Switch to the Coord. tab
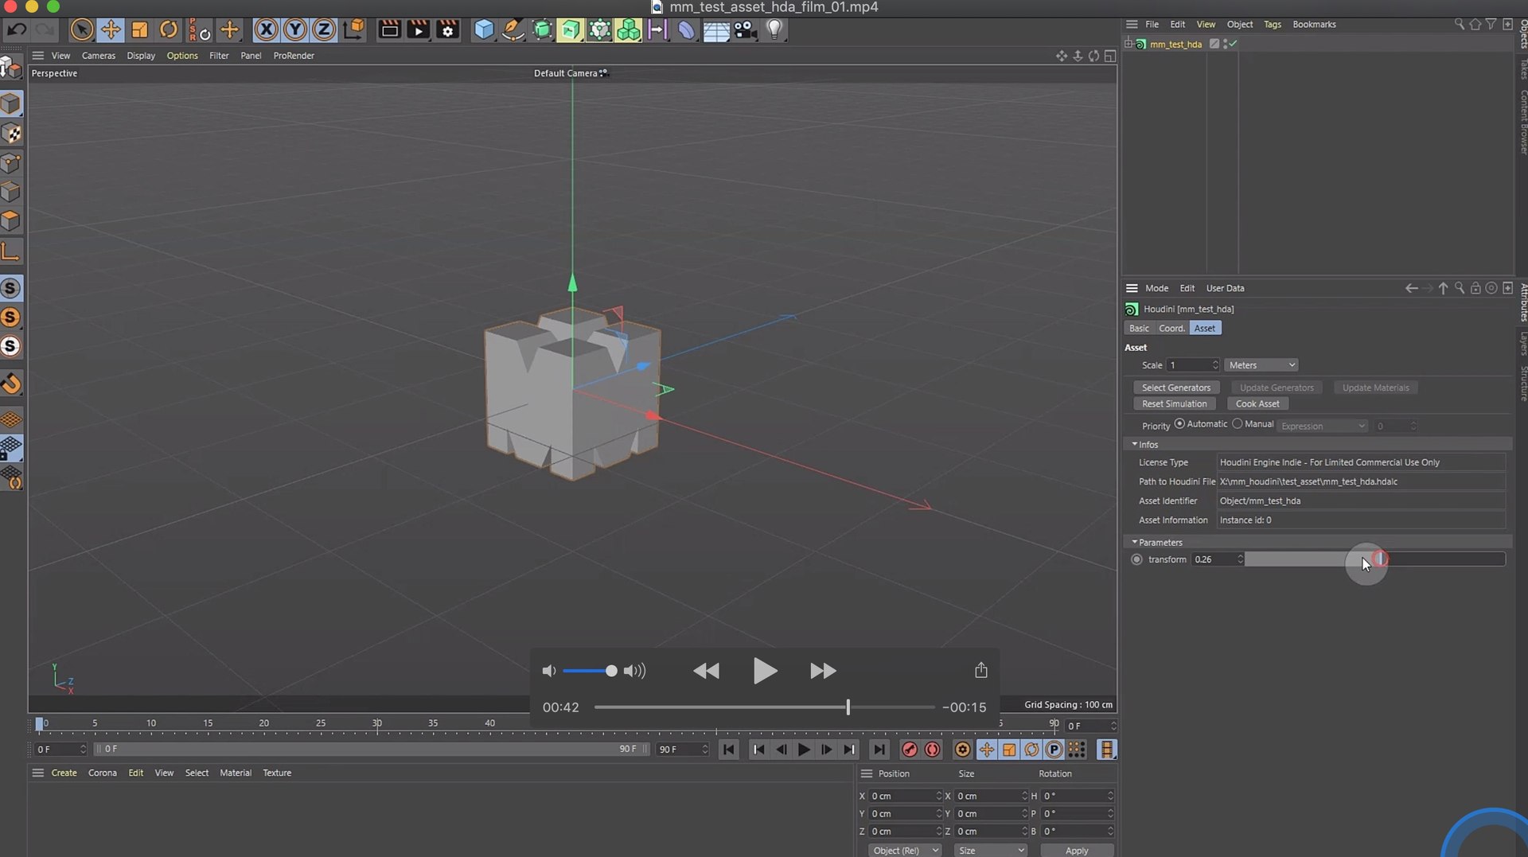 point(1171,329)
